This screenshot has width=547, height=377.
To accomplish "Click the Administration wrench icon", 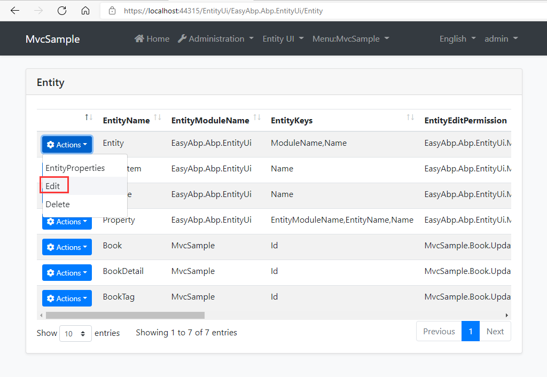I will click(182, 38).
